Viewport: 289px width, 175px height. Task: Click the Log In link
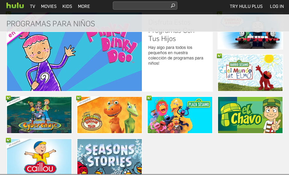(x=277, y=6)
